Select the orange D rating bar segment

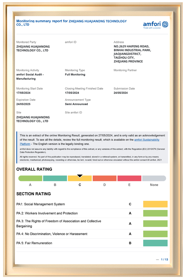105,178
